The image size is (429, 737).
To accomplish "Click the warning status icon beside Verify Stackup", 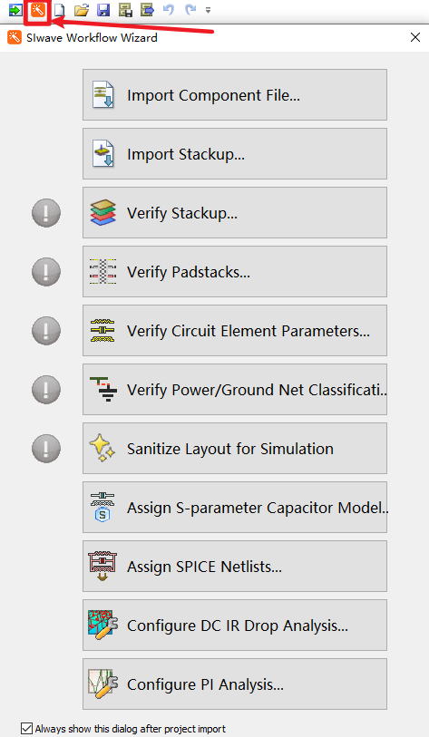I will click(46, 213).
